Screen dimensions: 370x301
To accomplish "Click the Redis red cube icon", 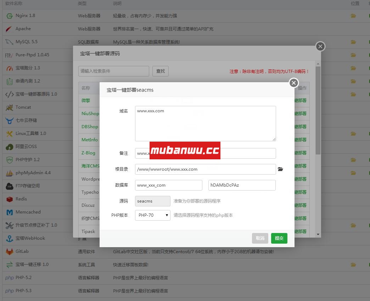I will (10, 199).
